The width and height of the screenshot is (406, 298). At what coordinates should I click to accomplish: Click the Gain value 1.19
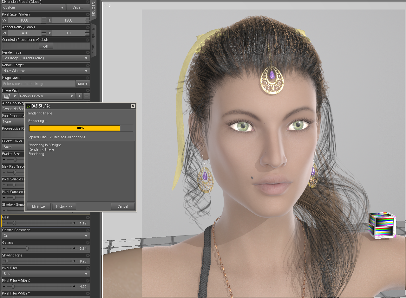tap(83, 223)
